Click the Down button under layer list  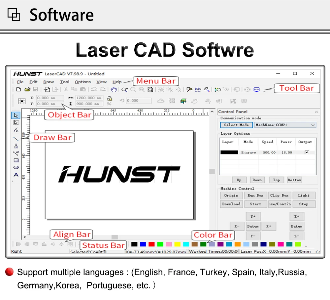[257, 180]
